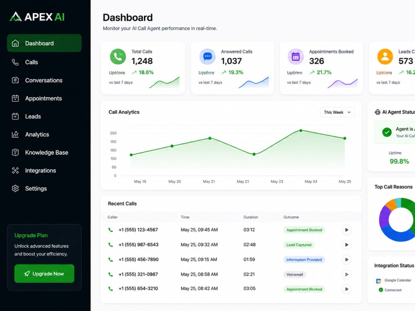Play the +1 (555) 321-0987 call recording
The image size is (415, 311).
pyautogui.click(x=347, y=275)
